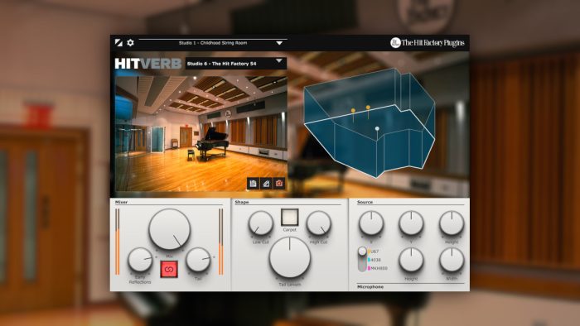
Task: Click the Microphone Height knob in the bottom row
Action: pos(411,260)
